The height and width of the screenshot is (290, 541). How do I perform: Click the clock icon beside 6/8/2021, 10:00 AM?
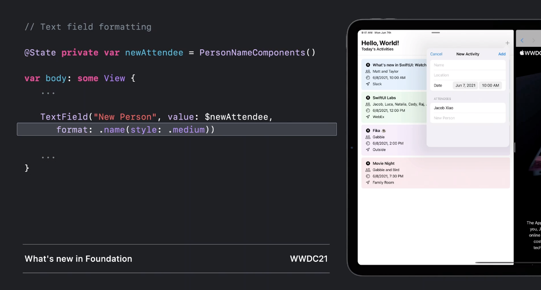click(x=368, y=77)
